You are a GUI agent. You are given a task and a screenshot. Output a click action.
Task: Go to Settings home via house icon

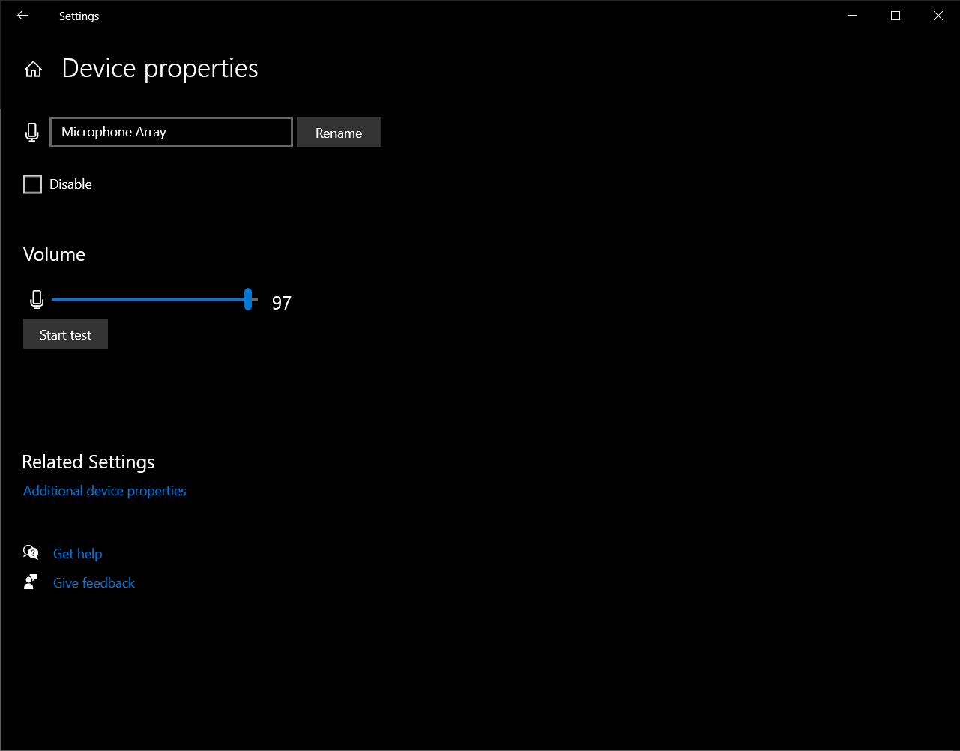point(33,70)
